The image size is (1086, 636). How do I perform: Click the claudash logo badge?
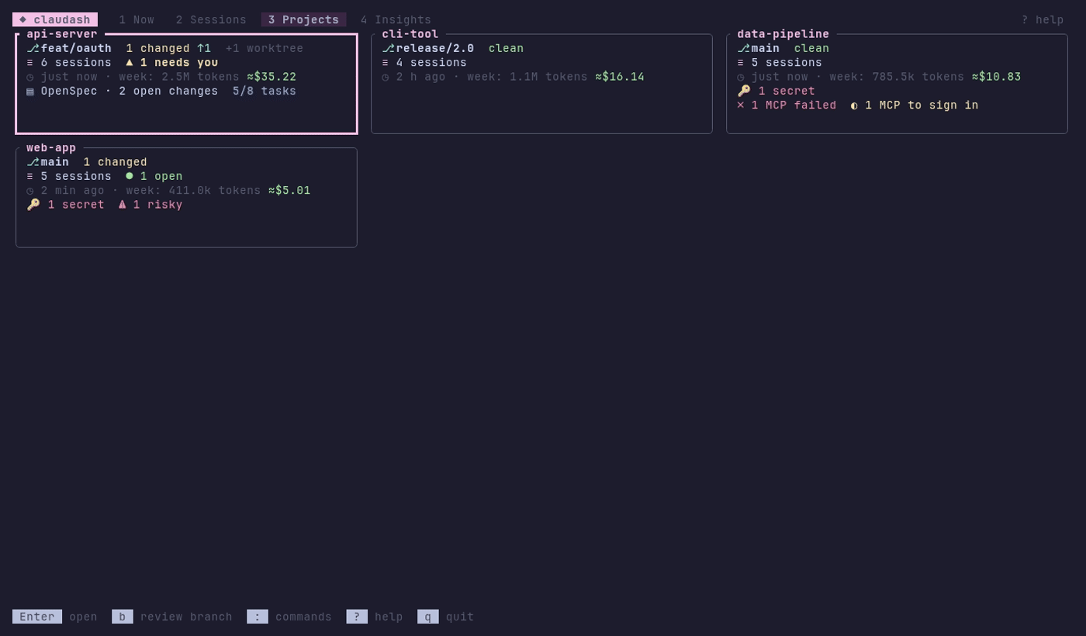point(55,20)
